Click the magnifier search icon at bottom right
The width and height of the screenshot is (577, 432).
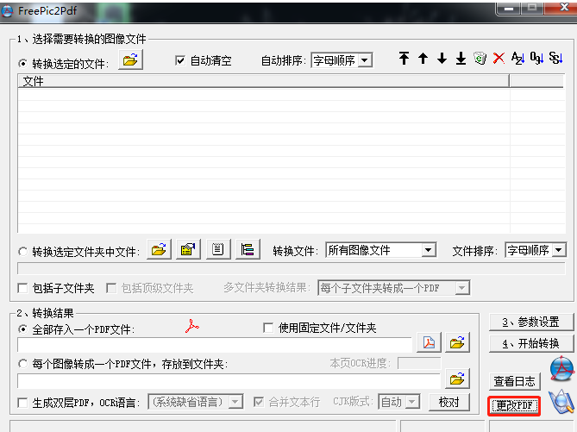(561, 402)
